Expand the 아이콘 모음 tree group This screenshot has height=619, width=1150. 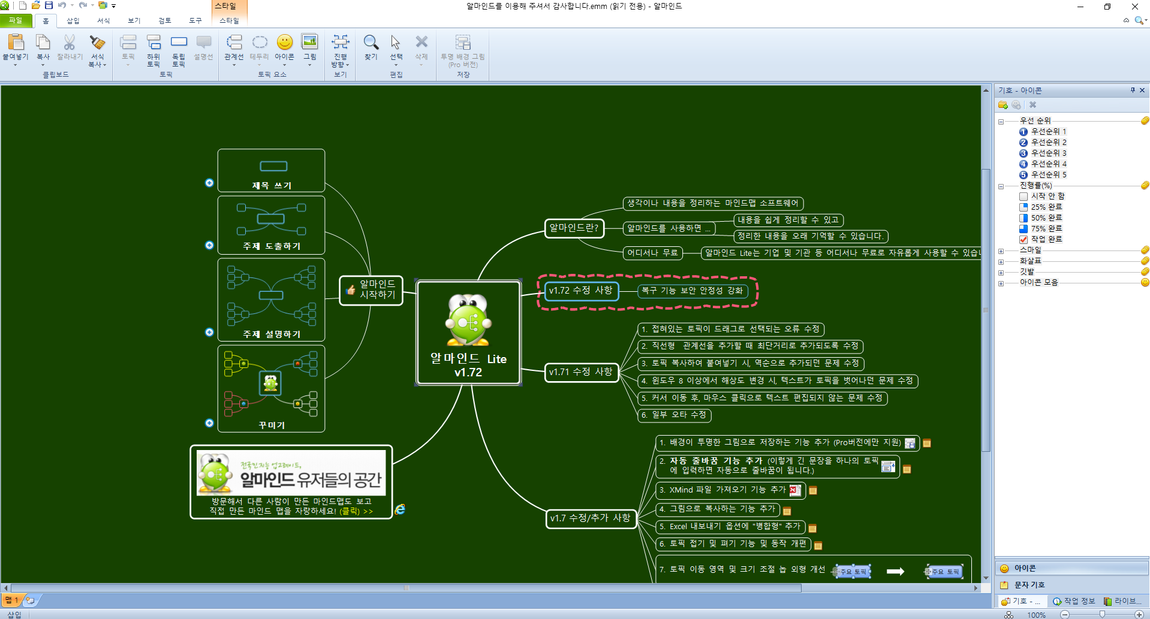(x=1001, y=283)
